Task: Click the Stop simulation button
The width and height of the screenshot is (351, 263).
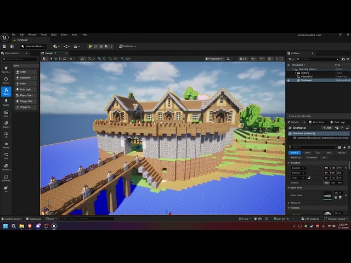Action: pyautogui.click(x=101, y=46)
